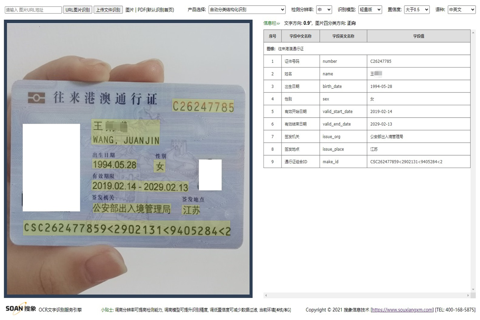The width and height of the screenshot is (480, 320).
Task: Open the 识别模型 dropdown showing 轻量版
Action: (369, 10)
